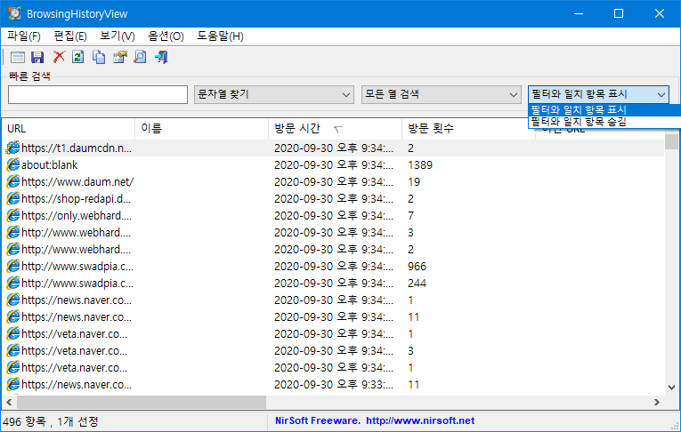Click the visit count 1389

click(x=420, y=164)
